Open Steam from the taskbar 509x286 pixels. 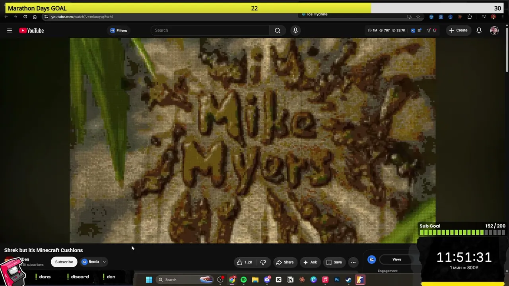click(348, 280)
